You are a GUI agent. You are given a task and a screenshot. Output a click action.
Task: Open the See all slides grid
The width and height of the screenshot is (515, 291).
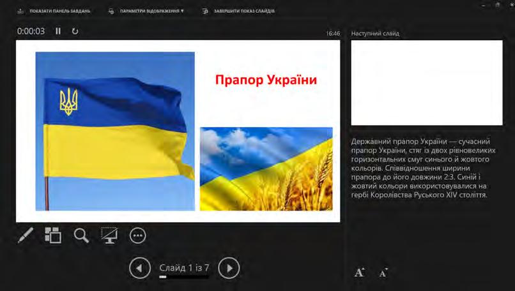pyautogui.click(x=53, y=235)
